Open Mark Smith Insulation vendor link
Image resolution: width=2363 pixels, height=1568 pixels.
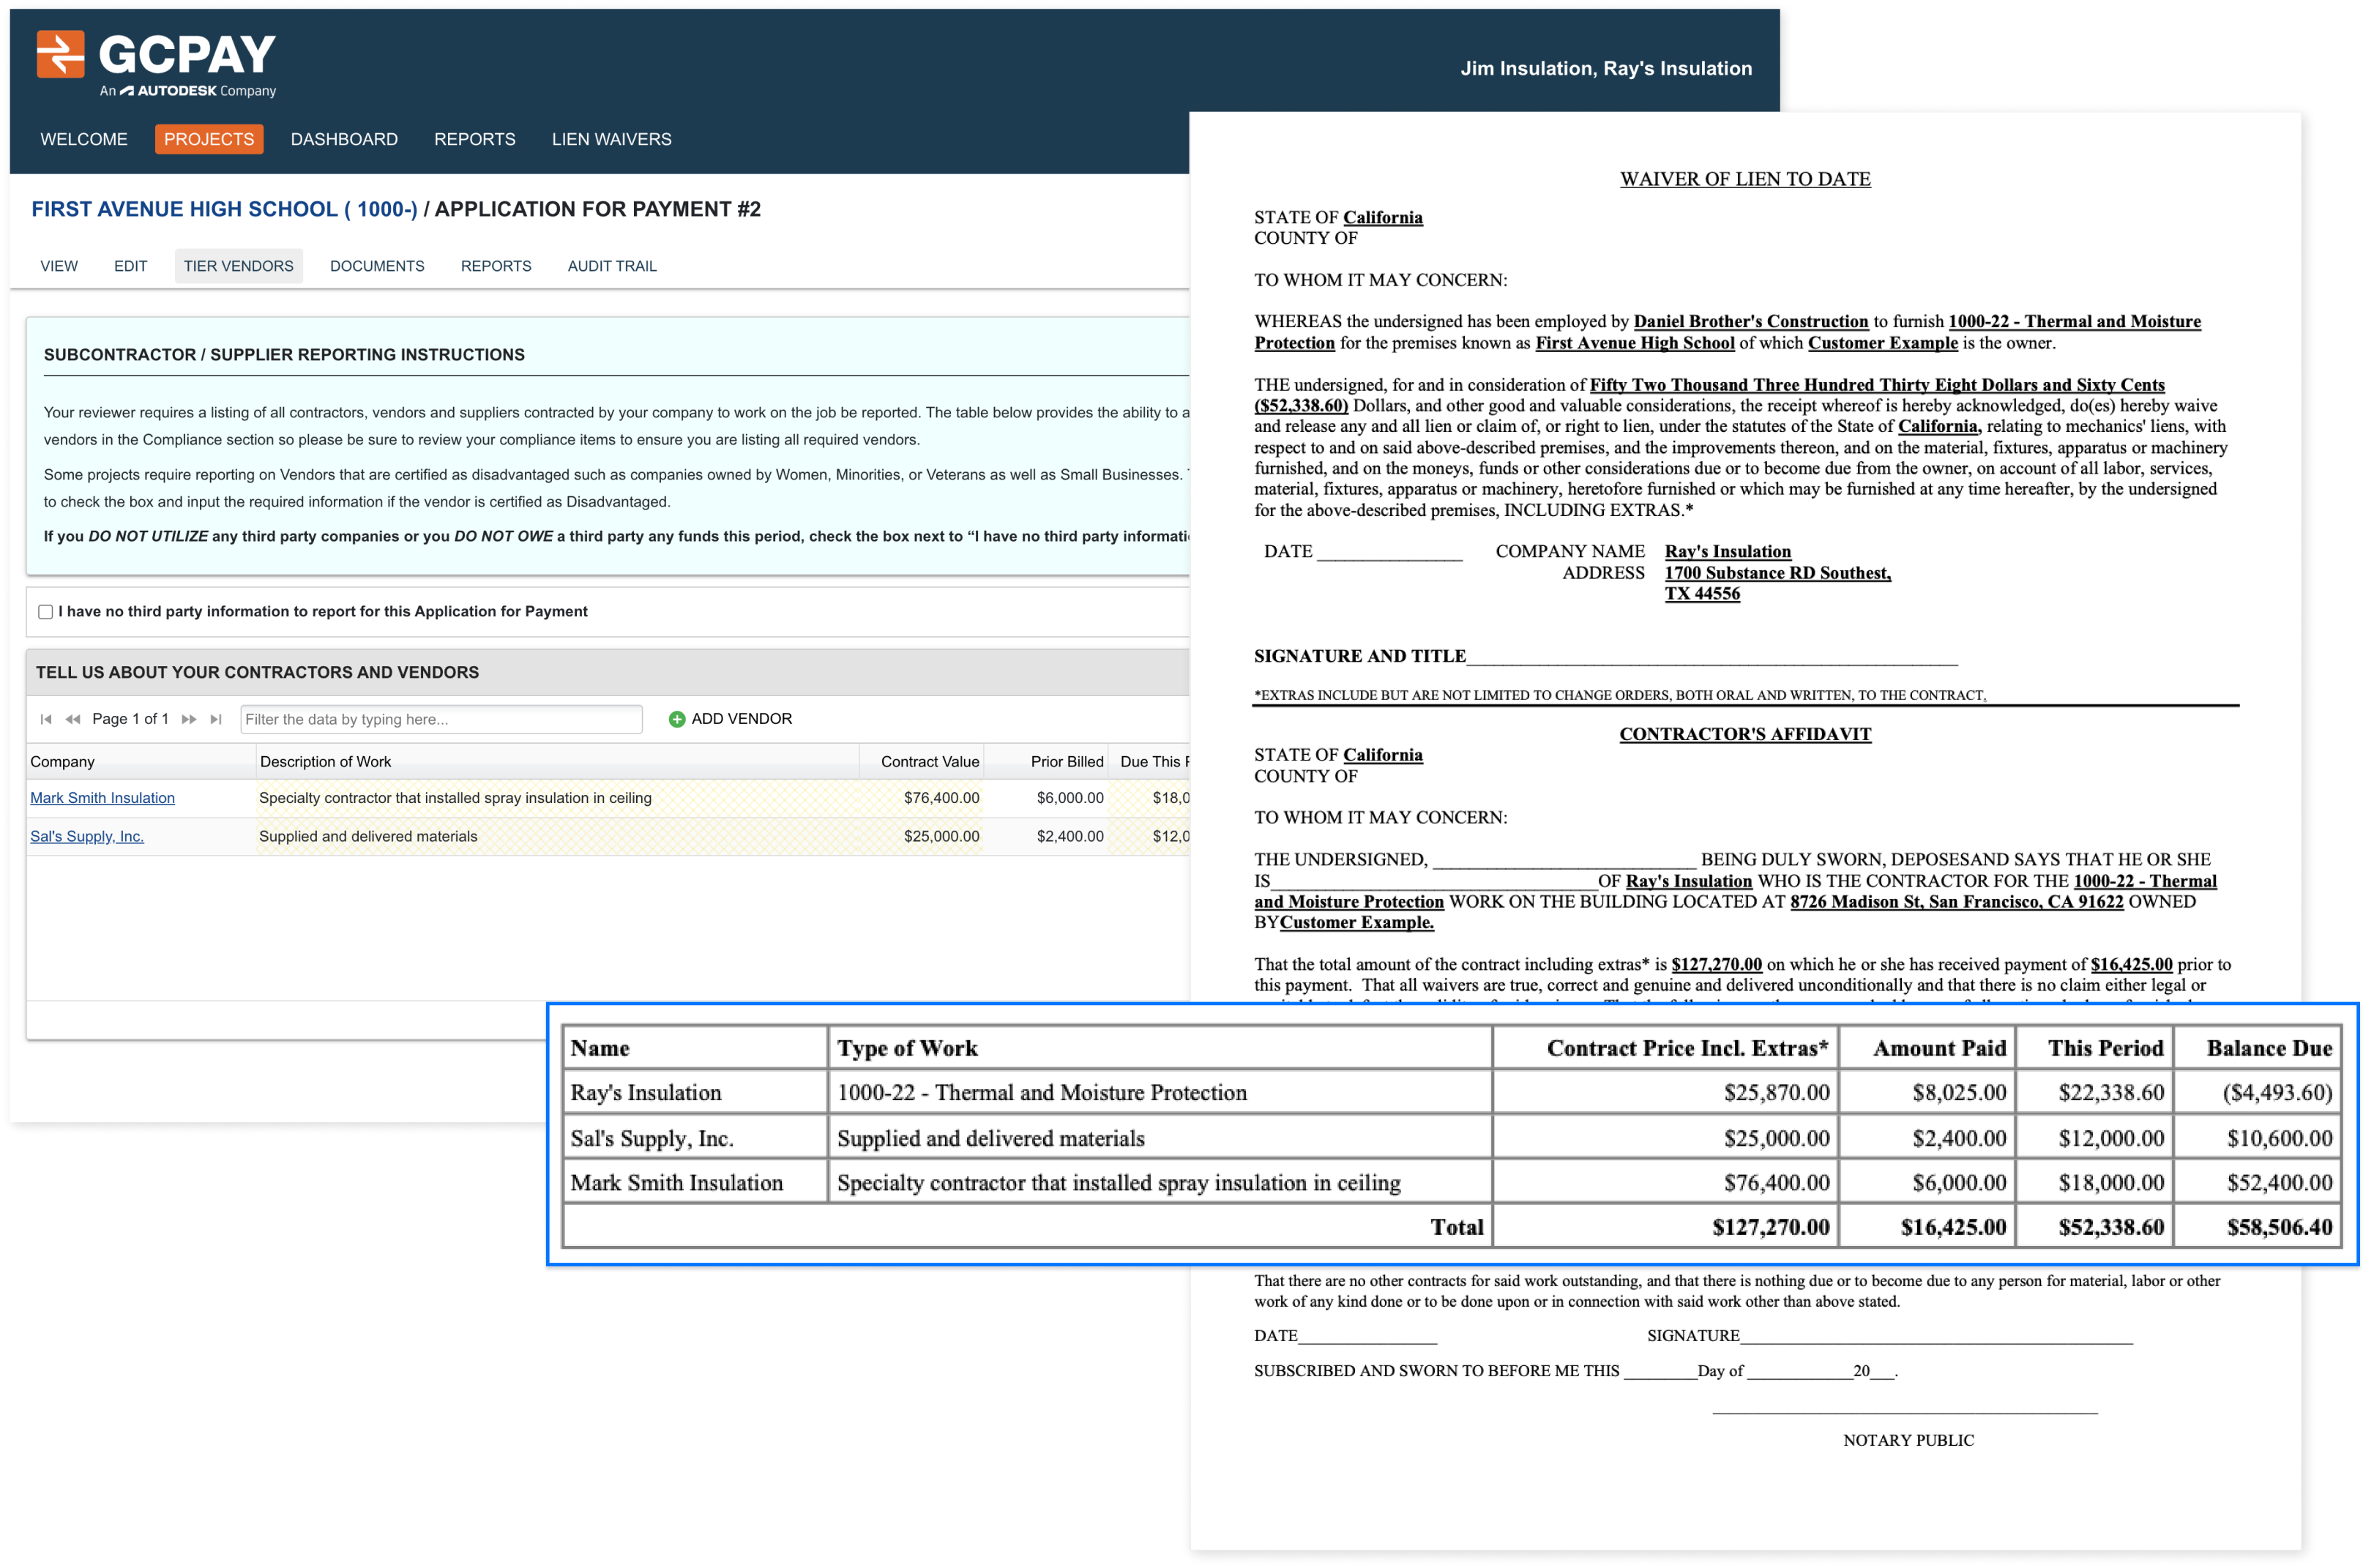[x=102, y=798]
